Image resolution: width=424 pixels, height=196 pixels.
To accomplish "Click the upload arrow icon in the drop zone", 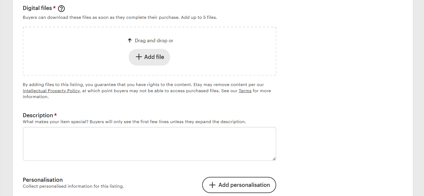I will [130, 40].
